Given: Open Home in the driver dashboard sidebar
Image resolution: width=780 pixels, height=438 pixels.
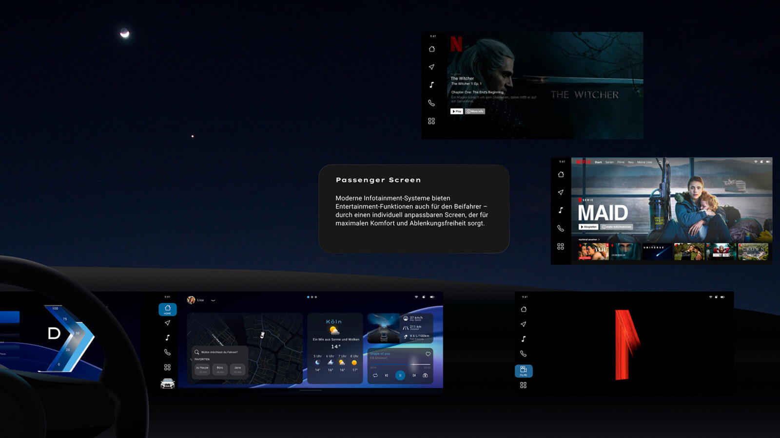Looking at the screenshot, I should click(167, 309).
